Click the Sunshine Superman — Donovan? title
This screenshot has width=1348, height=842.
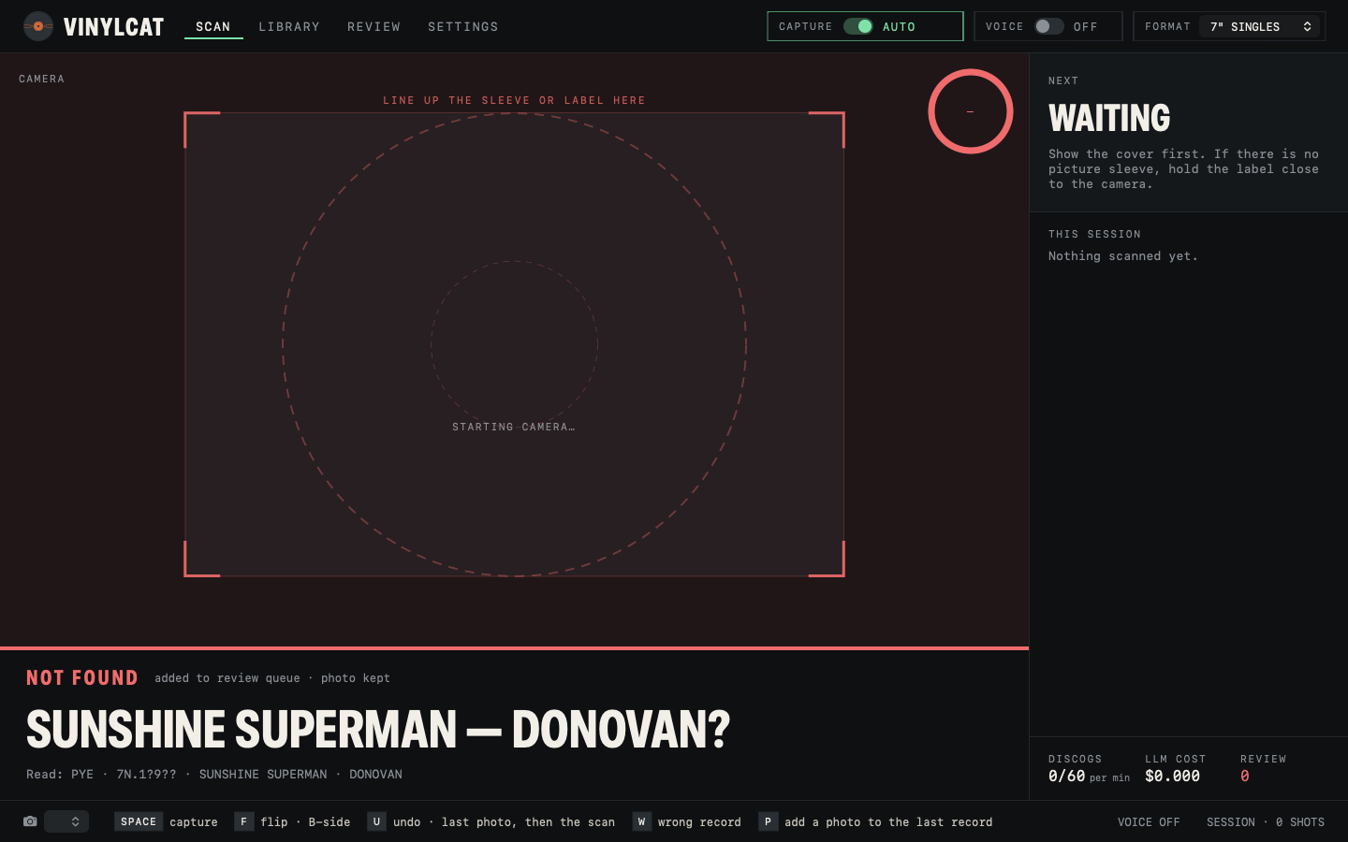coord(378,730)
